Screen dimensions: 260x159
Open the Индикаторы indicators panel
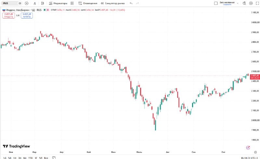click(58, 3)
